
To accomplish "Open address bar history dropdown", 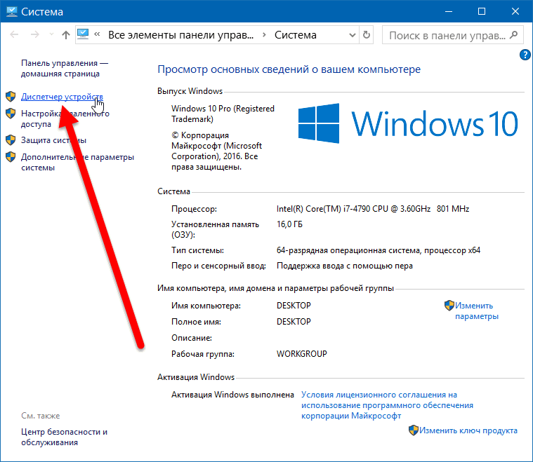I will pos(353,35).
